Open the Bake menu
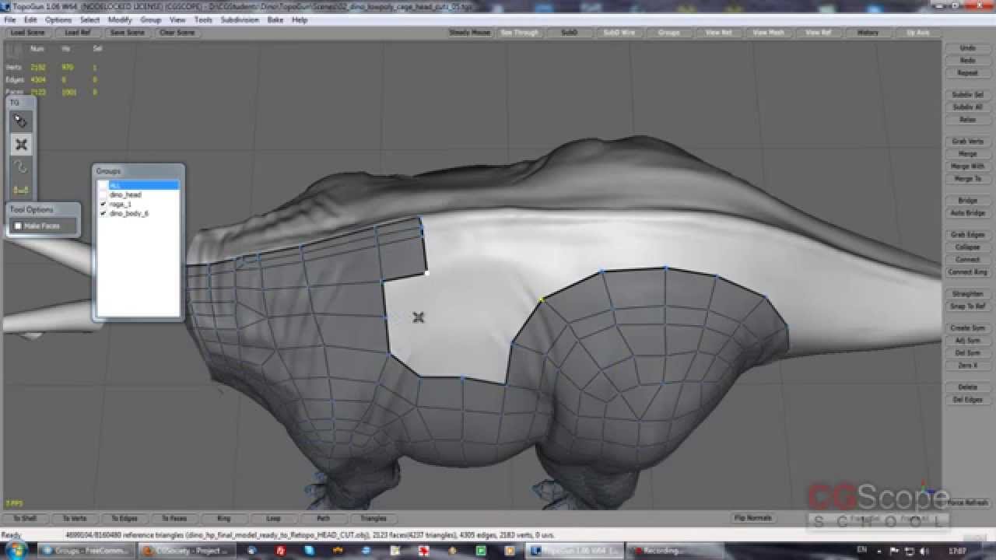This screenshot has height=560, width=996. 275,19
